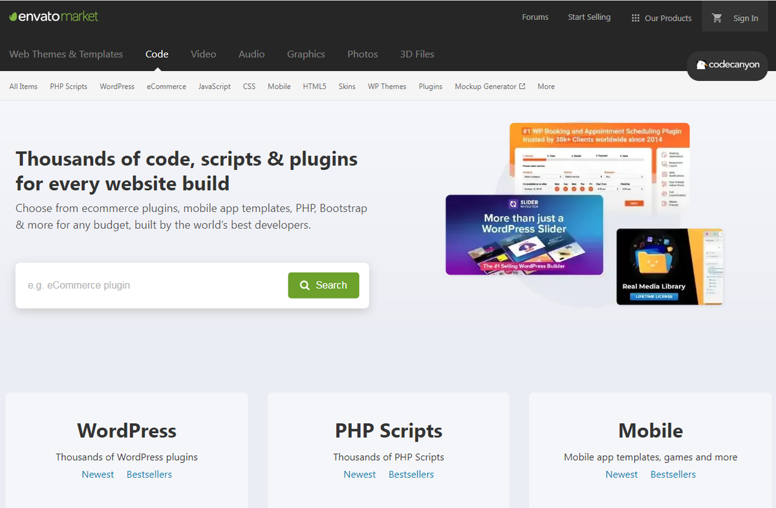Click the Thousands of code heading text
Screen dimensions: 776x508
click(x=187, y=171)
